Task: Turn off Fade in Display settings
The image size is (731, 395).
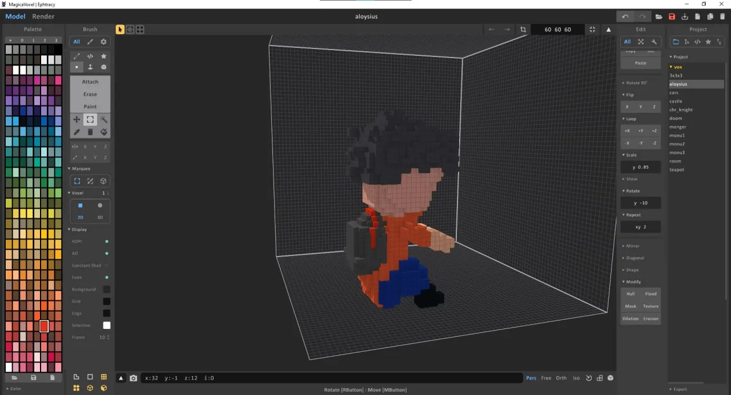Action: point(106,277)
